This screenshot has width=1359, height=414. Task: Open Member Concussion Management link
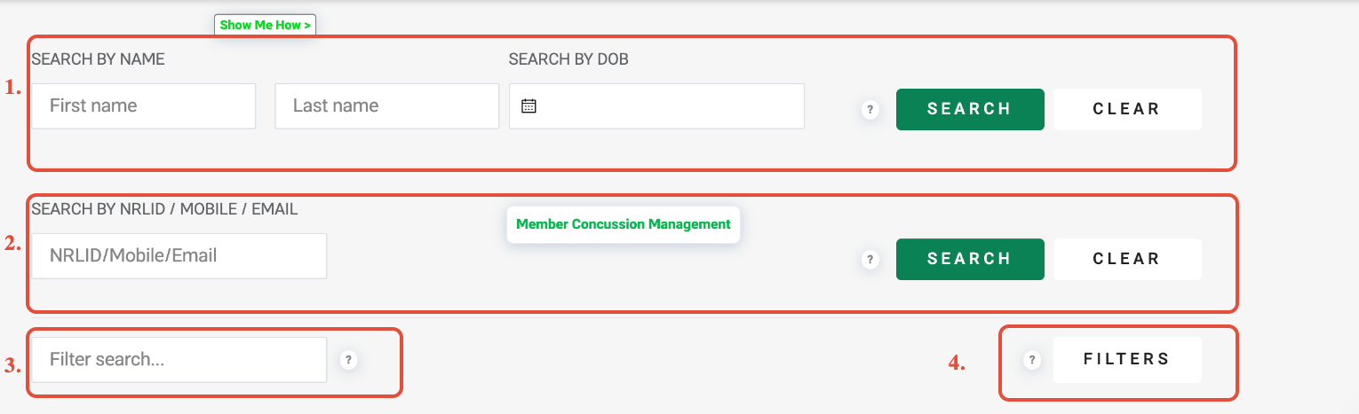click(624, 224)
